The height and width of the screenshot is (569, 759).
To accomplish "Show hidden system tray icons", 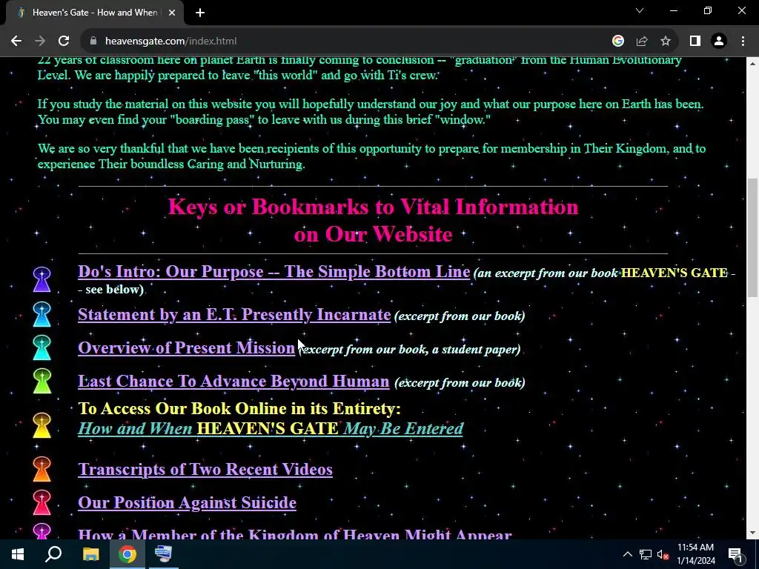I will (x=627, y=554).
